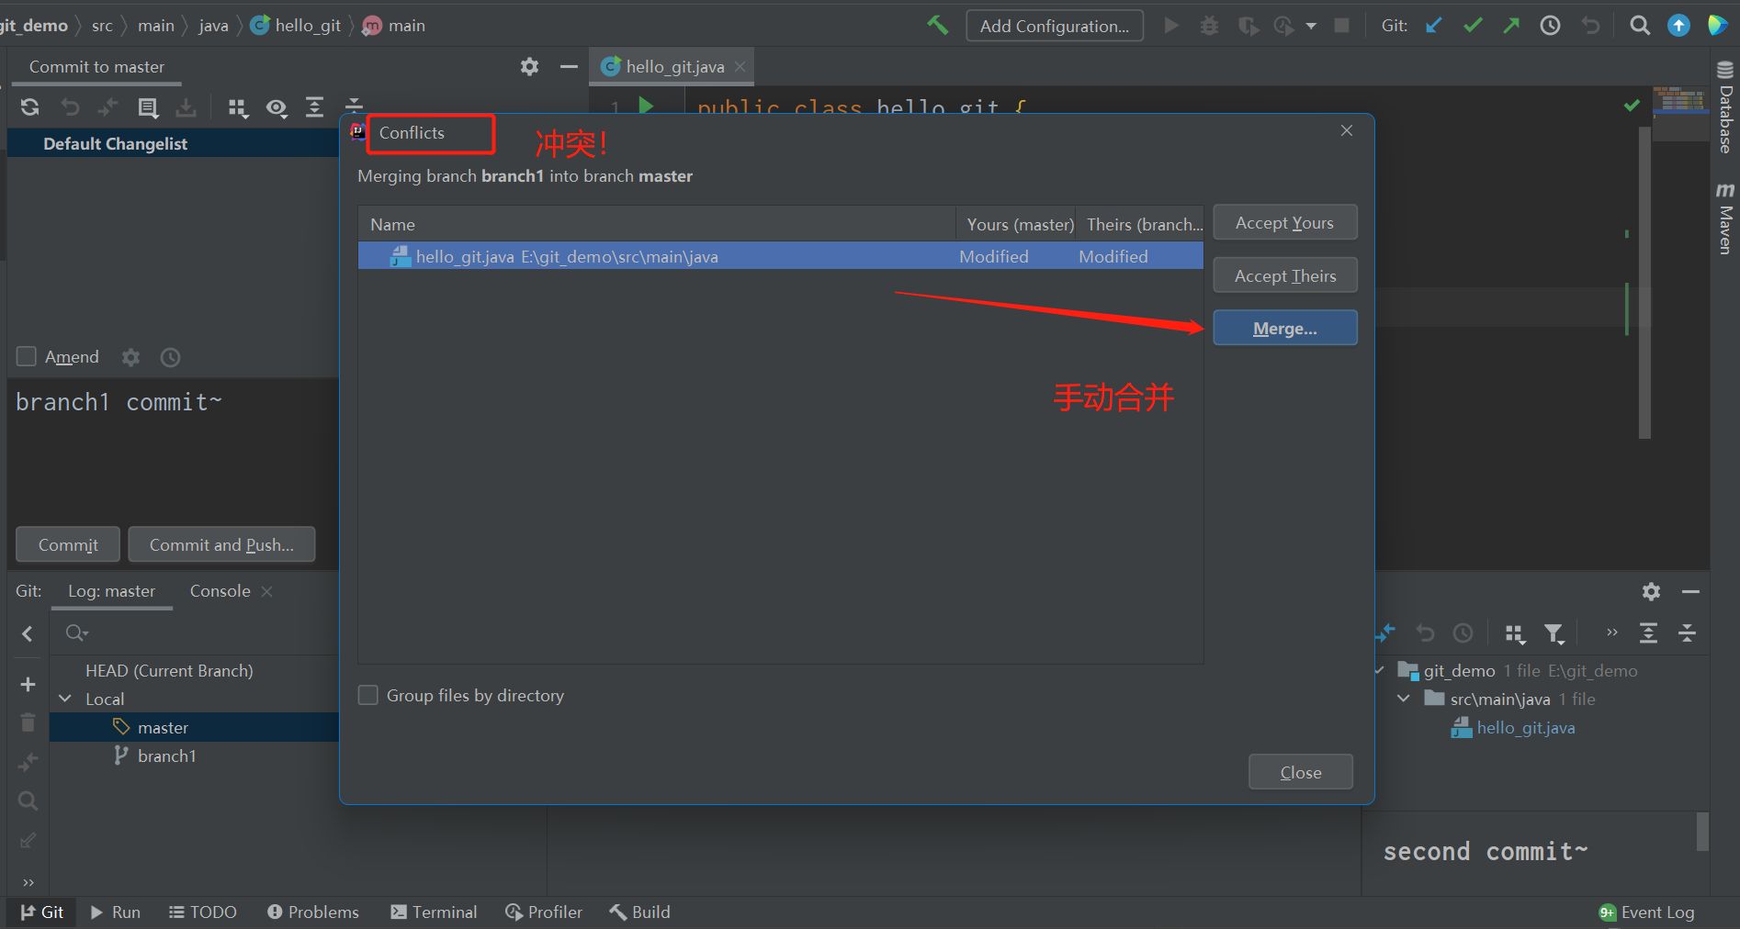Open the Database tool window

1725,106
